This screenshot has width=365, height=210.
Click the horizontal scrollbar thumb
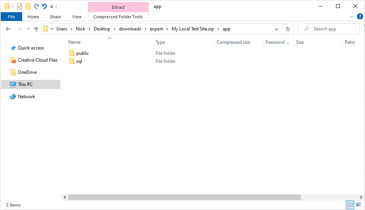point(184,197)
